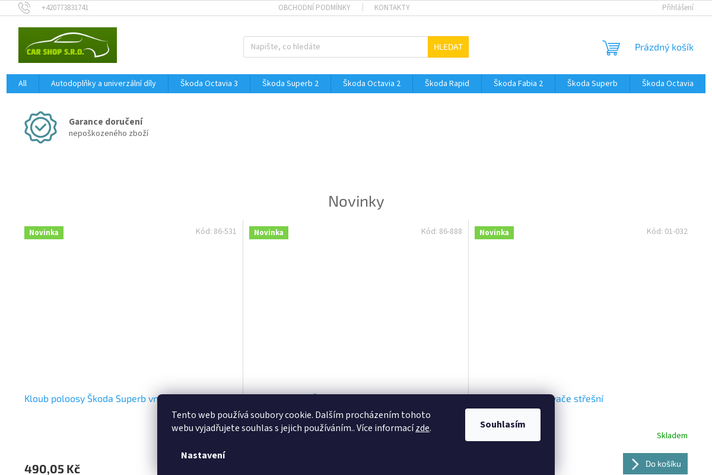Viewport: 712px width, 475px height.
Task: Select Škoda Octavia 3 category
Action: 209,84
